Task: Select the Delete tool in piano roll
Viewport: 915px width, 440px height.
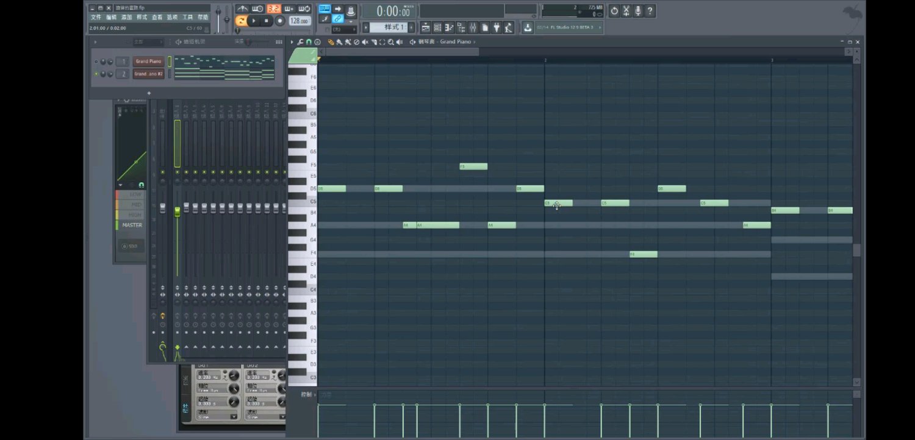Action: click(356, 42)
